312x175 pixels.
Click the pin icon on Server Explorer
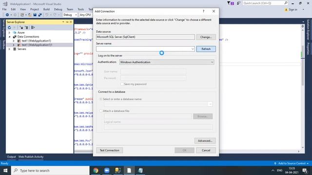click(67, 22)
